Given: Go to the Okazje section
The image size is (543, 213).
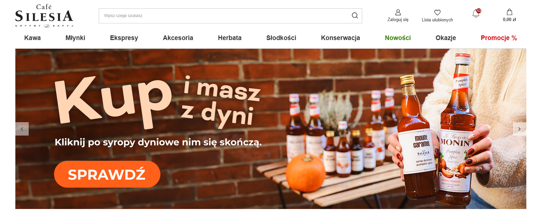Looking at the screenshot, I should click(x=446, y=38).
